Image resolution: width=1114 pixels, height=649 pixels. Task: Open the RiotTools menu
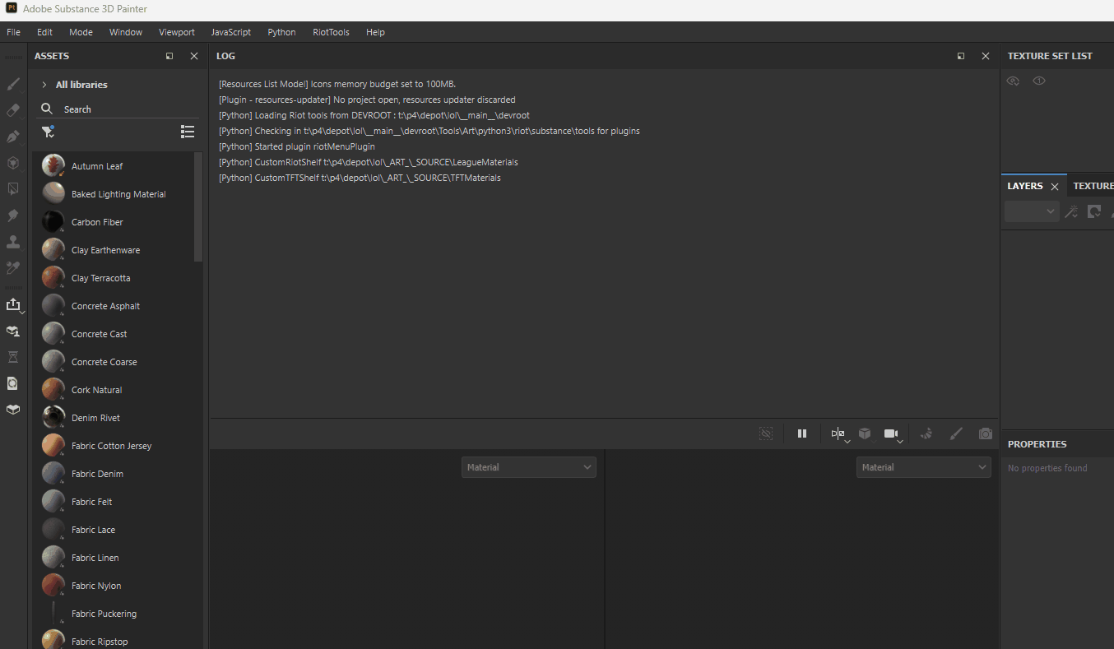(331, 32)
